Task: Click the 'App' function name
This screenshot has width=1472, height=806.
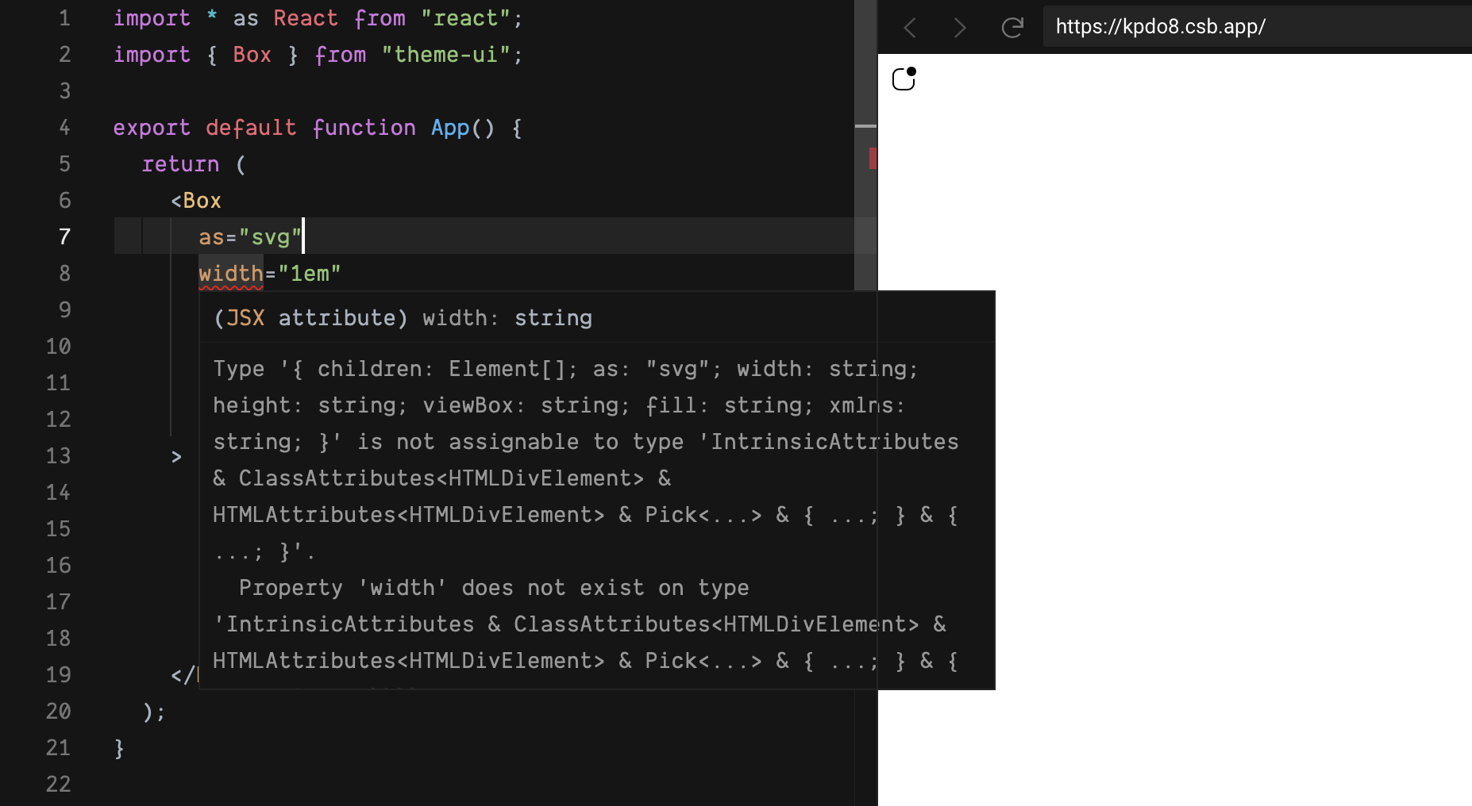Action: click(450, 128)
